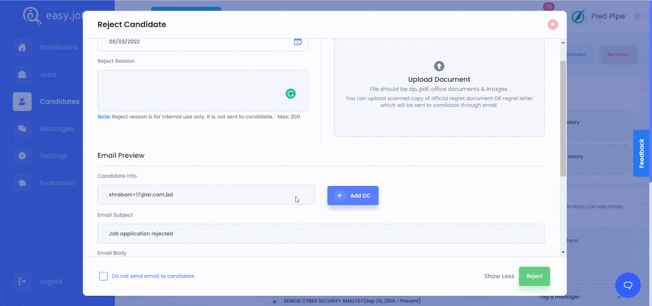The height and width of the screenshot is (306, 652).
Task: Click the Remove button behind the dialog
Action: tap(618, 55)
